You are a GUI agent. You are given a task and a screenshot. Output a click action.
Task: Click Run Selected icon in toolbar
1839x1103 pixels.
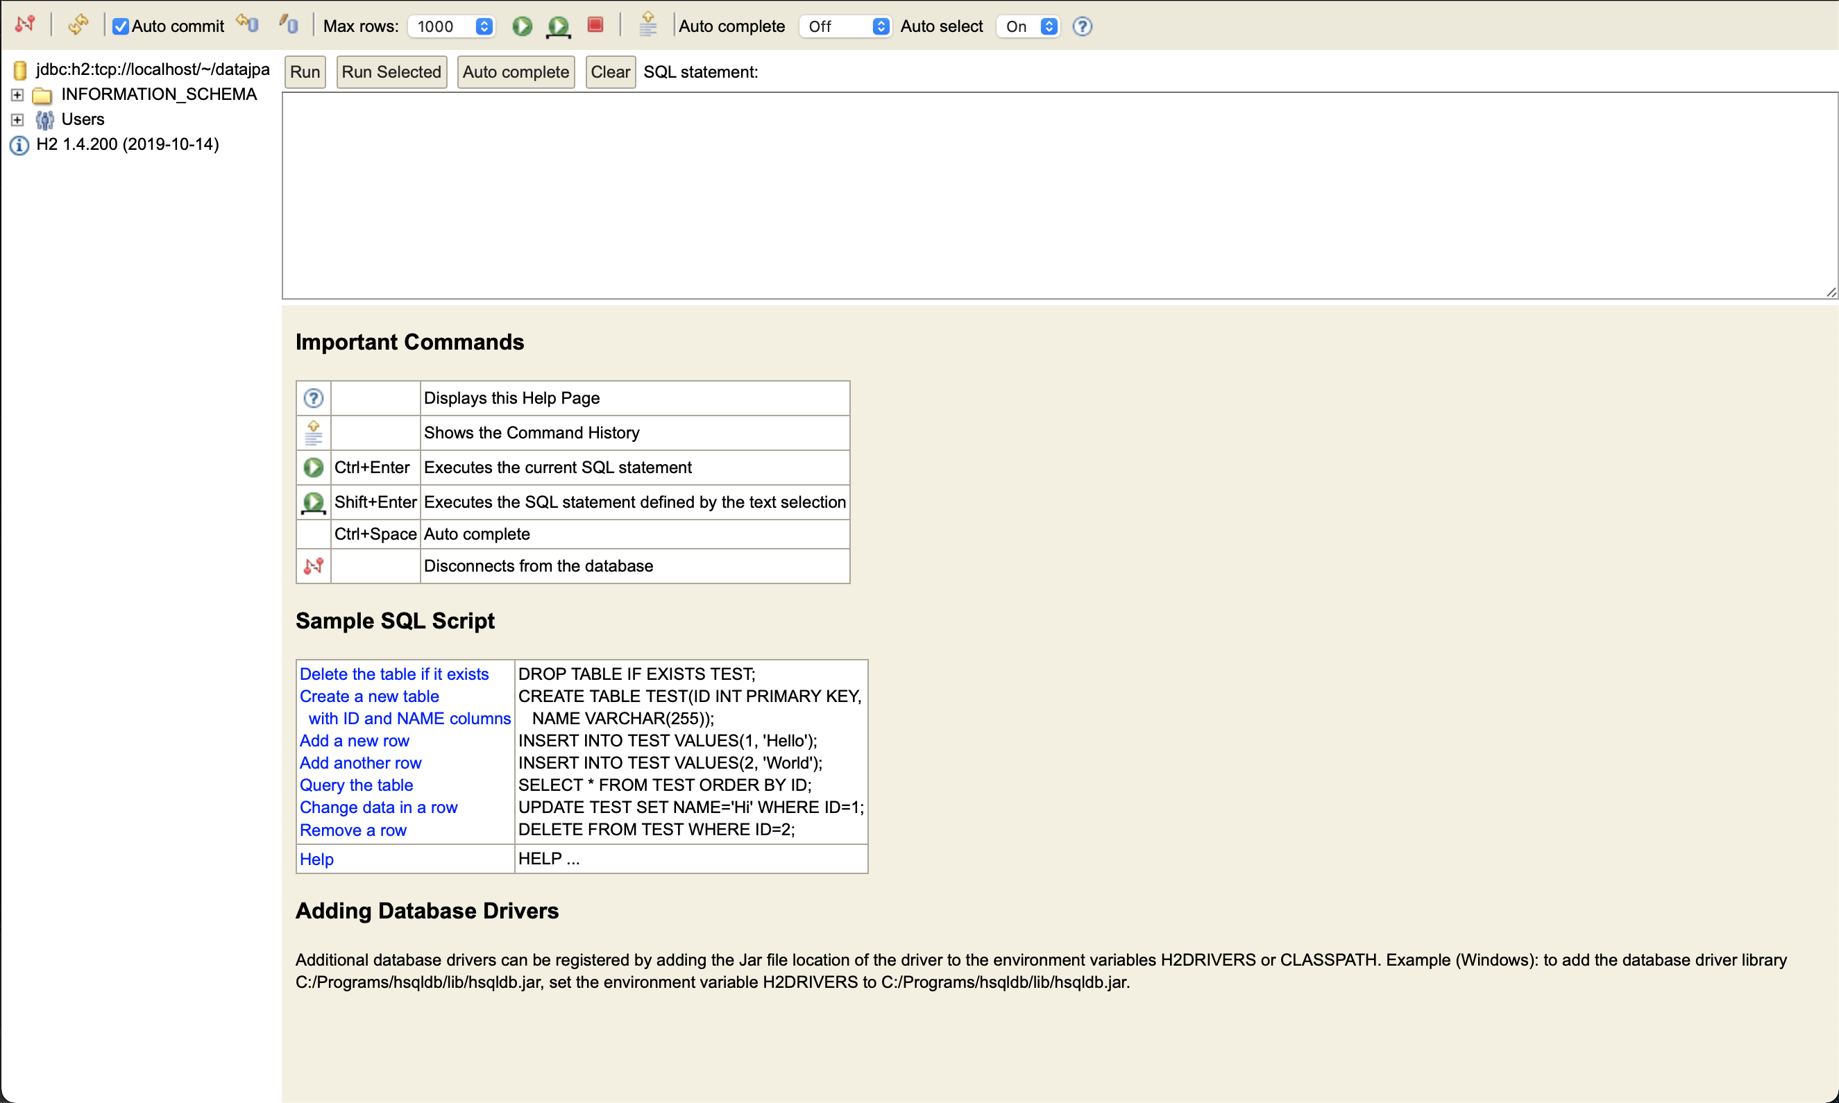point(558,26)
